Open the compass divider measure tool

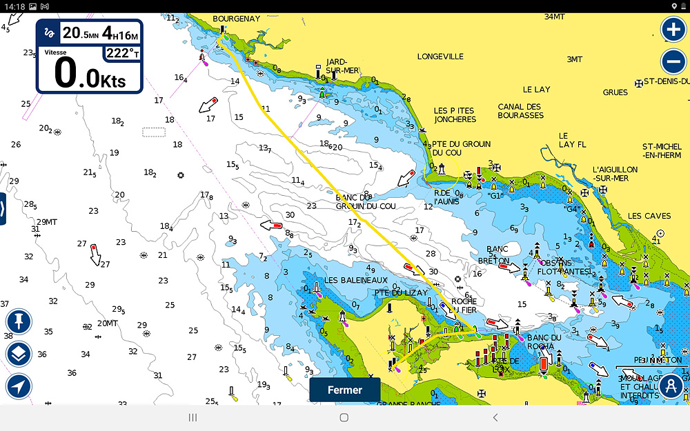tap(671, 386)
